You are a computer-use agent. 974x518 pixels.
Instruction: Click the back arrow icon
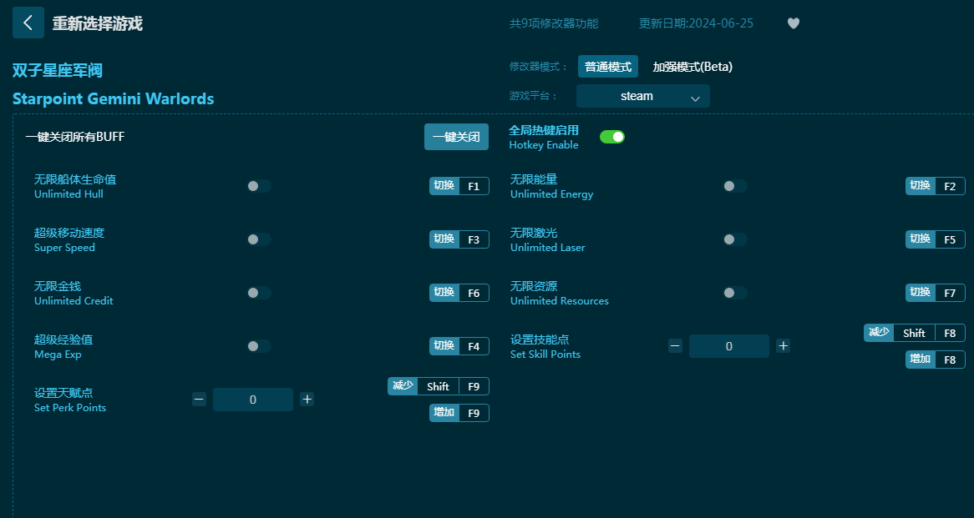coord(28,23)
